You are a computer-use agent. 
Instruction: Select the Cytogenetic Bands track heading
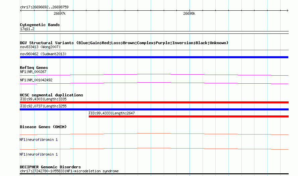click(40, 25)
